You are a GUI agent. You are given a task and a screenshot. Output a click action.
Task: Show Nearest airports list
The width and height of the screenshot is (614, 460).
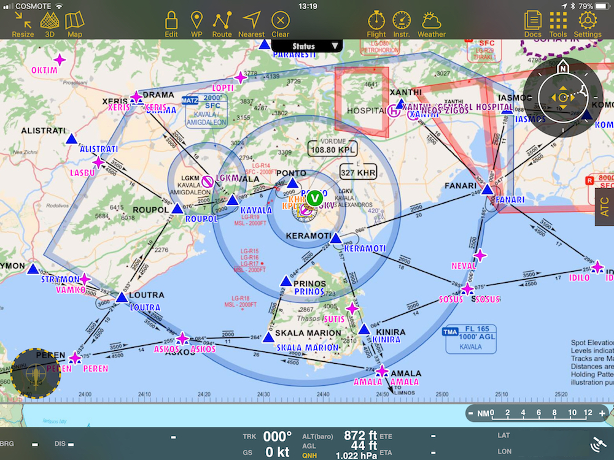coord(251,25)
